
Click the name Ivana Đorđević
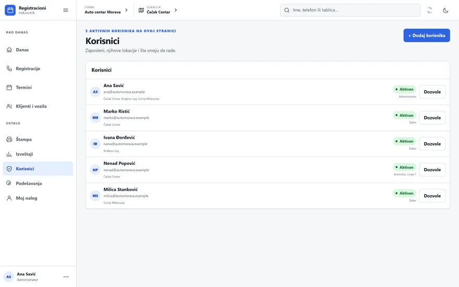(x=119, y=137)
